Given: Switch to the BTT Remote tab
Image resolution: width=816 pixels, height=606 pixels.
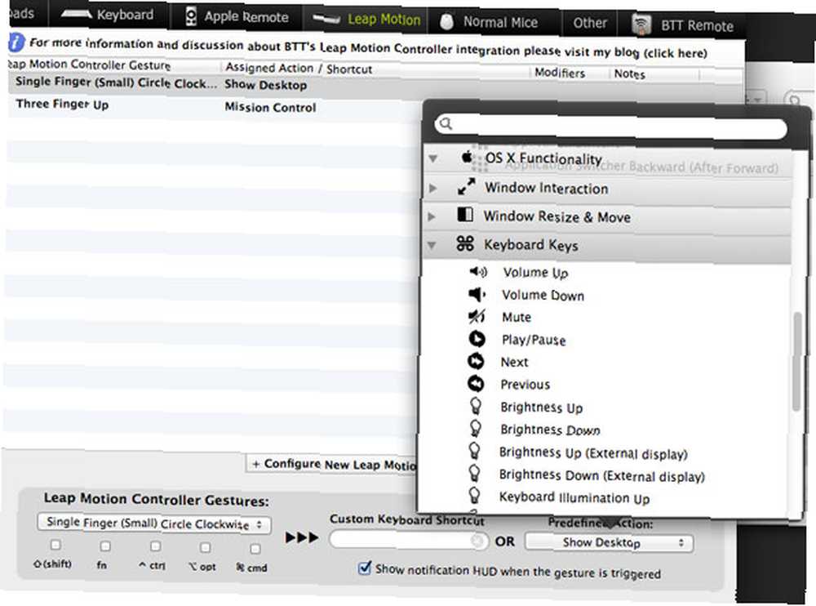Looking at the screenshot, I should [682, 25].
